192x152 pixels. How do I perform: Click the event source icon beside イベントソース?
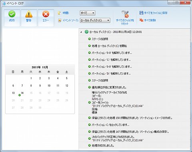60,20
